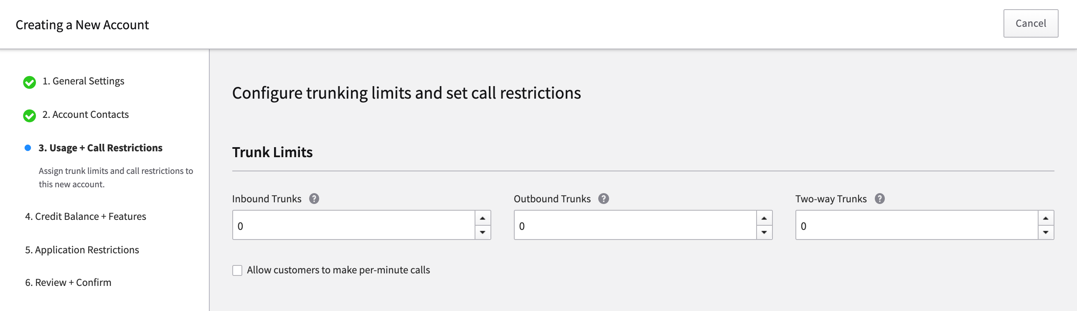Increase Inbound Trunks with up arrow
This screenshot has width=1077, height=311.
click(x=483, y=218)
